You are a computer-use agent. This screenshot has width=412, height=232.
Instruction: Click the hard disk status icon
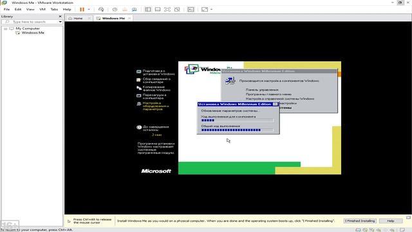click(358, 229)
